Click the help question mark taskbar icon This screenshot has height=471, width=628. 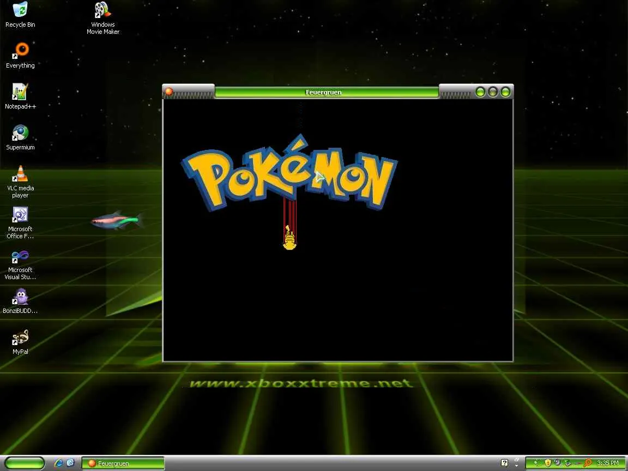click(504, 463)
